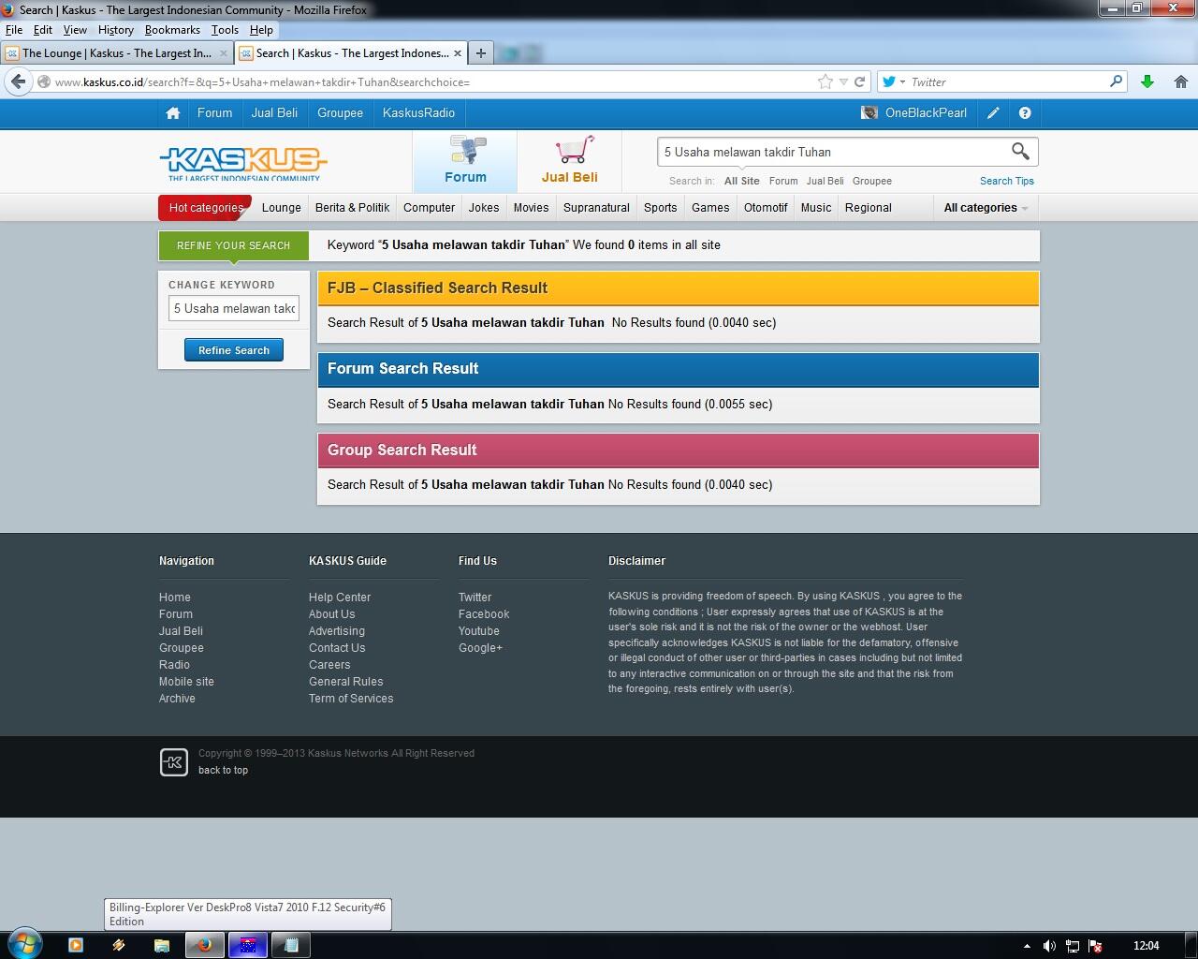Close the Search Kaskus tab

457,53
